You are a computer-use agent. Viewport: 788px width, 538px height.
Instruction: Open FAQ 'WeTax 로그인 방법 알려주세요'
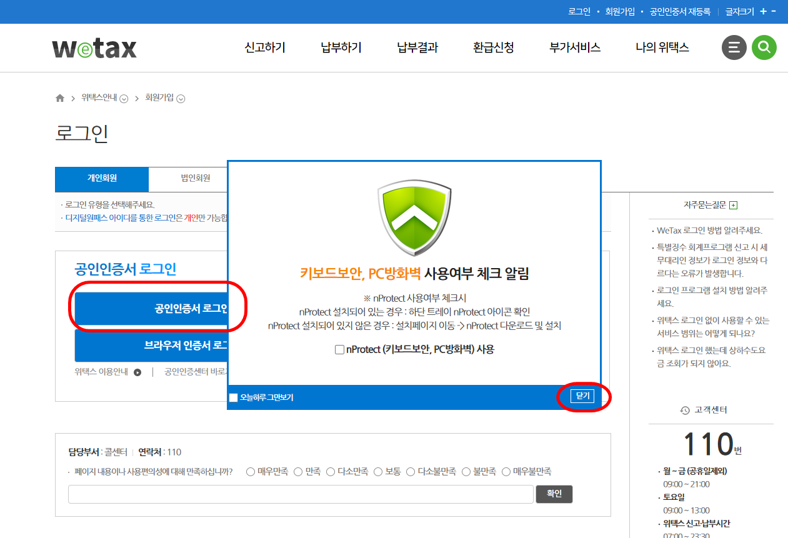coord(710,231)
